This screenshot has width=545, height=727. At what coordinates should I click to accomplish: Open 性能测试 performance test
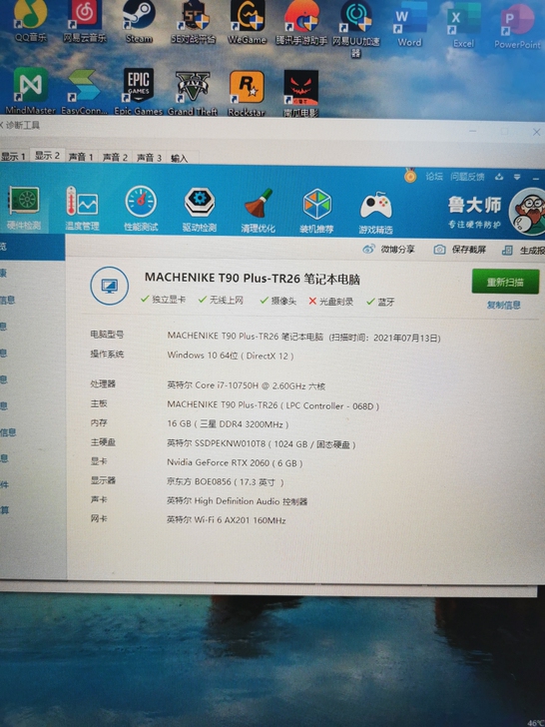tap(141, 209)
